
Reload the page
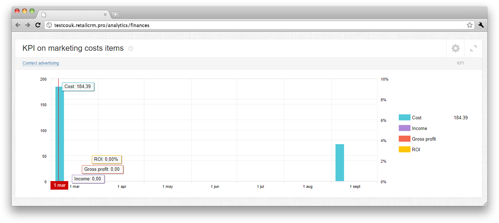tap(38, 25)
